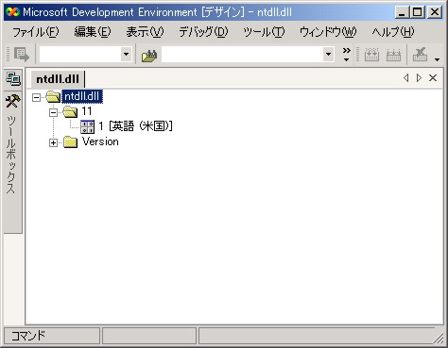448x348 pixels.
Task: Click the second build toolbar icon
Action: tap(393, 55)
